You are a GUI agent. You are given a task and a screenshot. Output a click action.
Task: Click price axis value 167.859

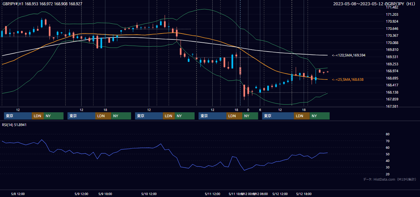tap(392, 99)
